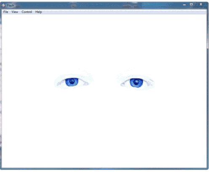The height and width of the screenshot is (172, 210).
Task: Open the Control menu
Action: [x=27, y=12]
